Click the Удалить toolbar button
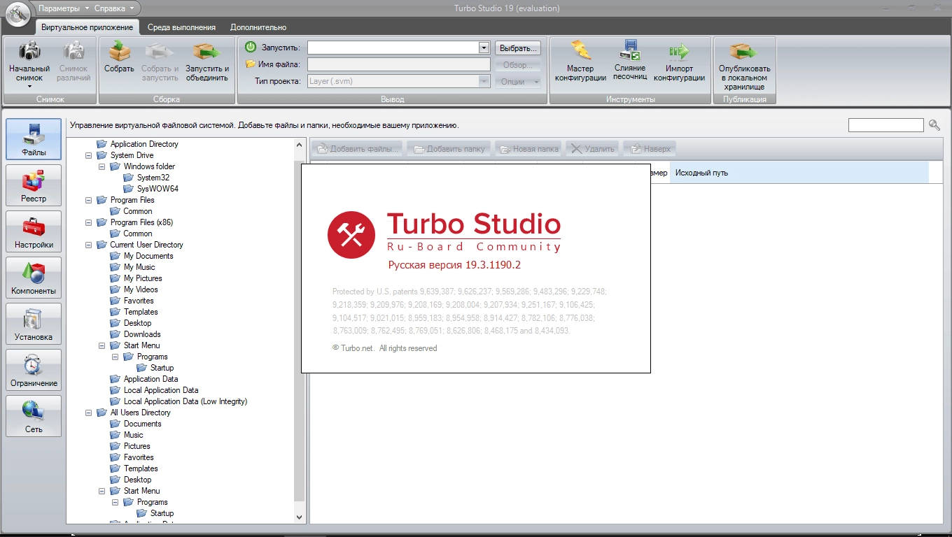 pyautogui.click(x=593, y=149)
